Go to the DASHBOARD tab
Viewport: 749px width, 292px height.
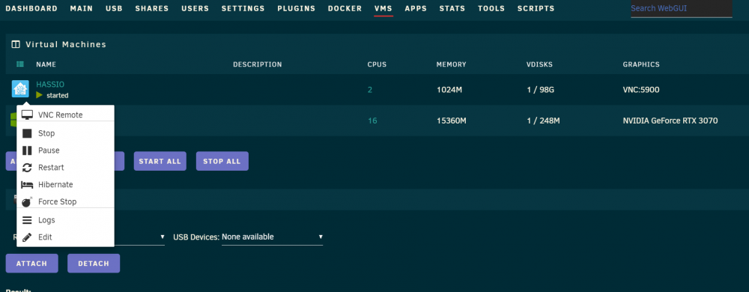[31, 8]
